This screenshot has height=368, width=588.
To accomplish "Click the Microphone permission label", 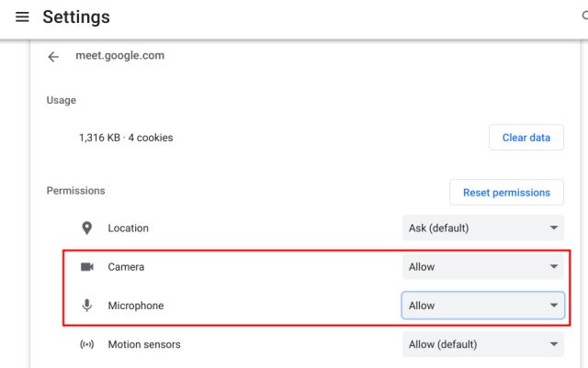I will tap(133, 306).
